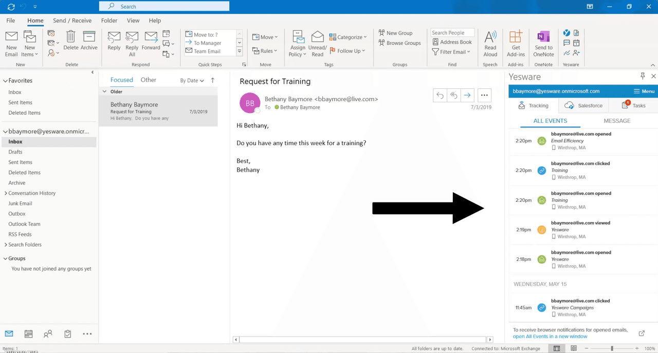Image resolution: width=658 pixels, height=353 pixels.
Task: Click the Search People input field
Action: click(452, 33)
